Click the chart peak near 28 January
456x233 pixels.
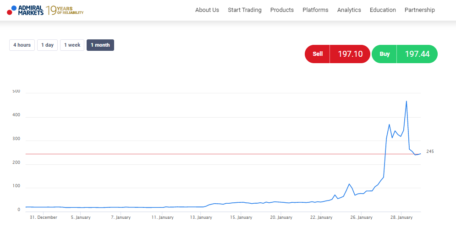(406, 101)
